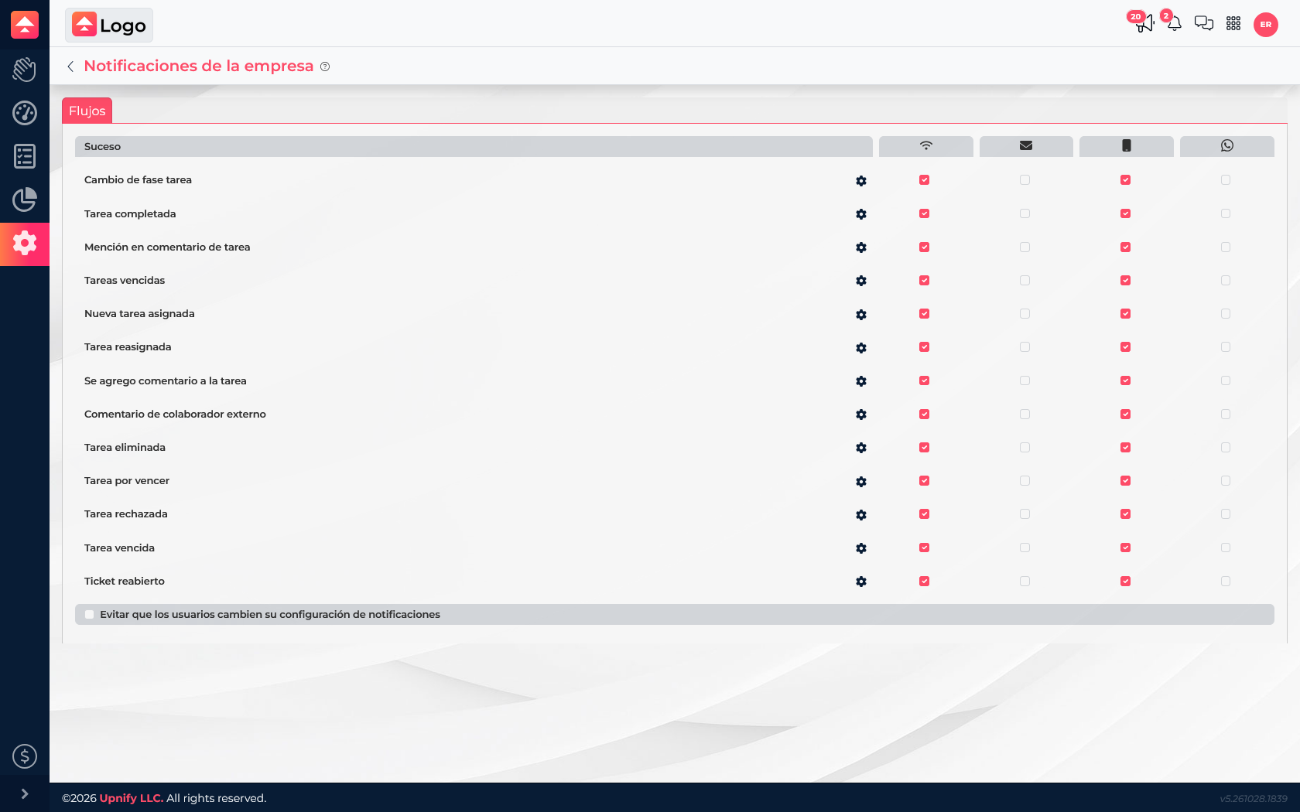Open the pie chart reports sidebar icon
This screenshot has width=1300, height=812.
click(25, 200)
